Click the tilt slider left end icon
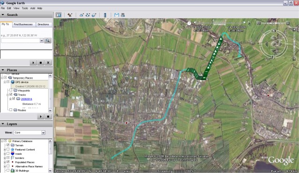 tap(258, 23)
